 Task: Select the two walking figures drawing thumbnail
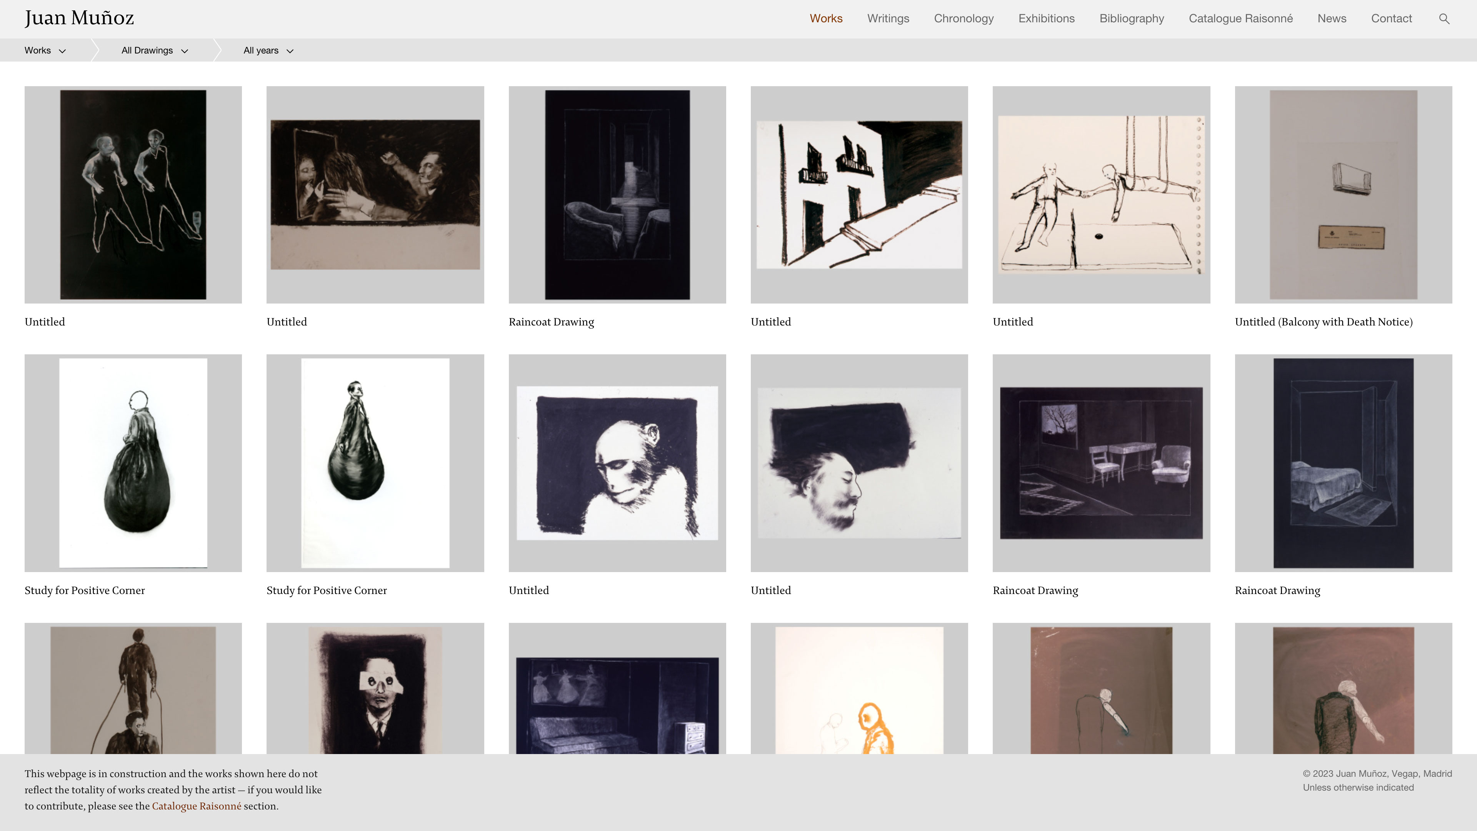coord(133,194)
